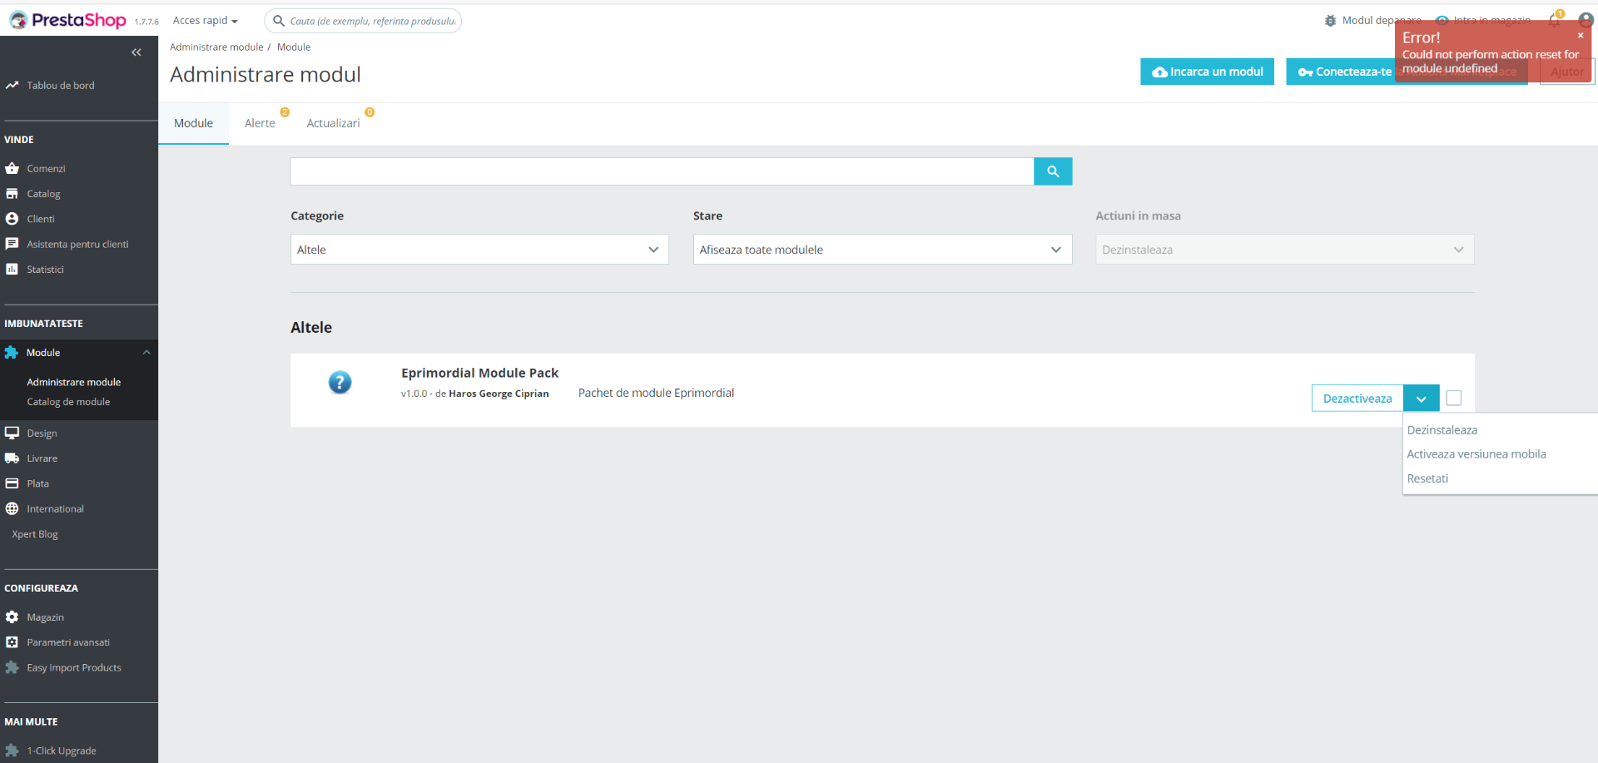Image resolution: width=1598 pixels, height=763 pixels.
Task: Toggle the arrow beside the Dezactiveaza button
Action: 1422,399
